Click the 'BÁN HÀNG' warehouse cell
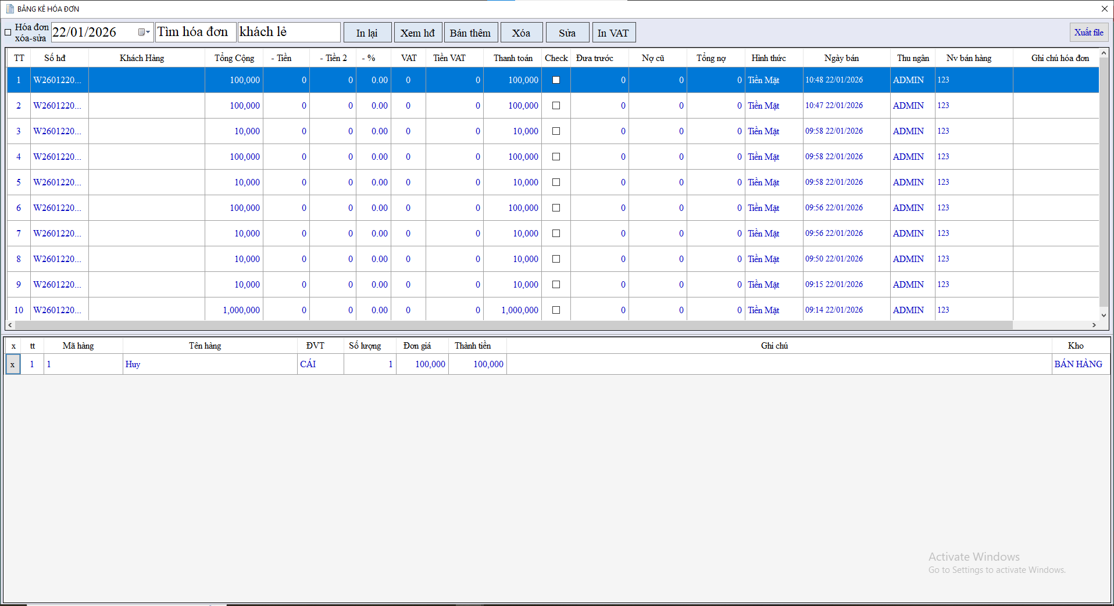Viewport: 1114px width, 606px height. [x=1080, y=364]
